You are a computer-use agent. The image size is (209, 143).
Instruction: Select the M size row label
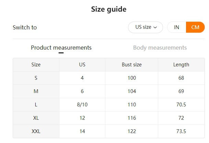click(x=36, y=91)
